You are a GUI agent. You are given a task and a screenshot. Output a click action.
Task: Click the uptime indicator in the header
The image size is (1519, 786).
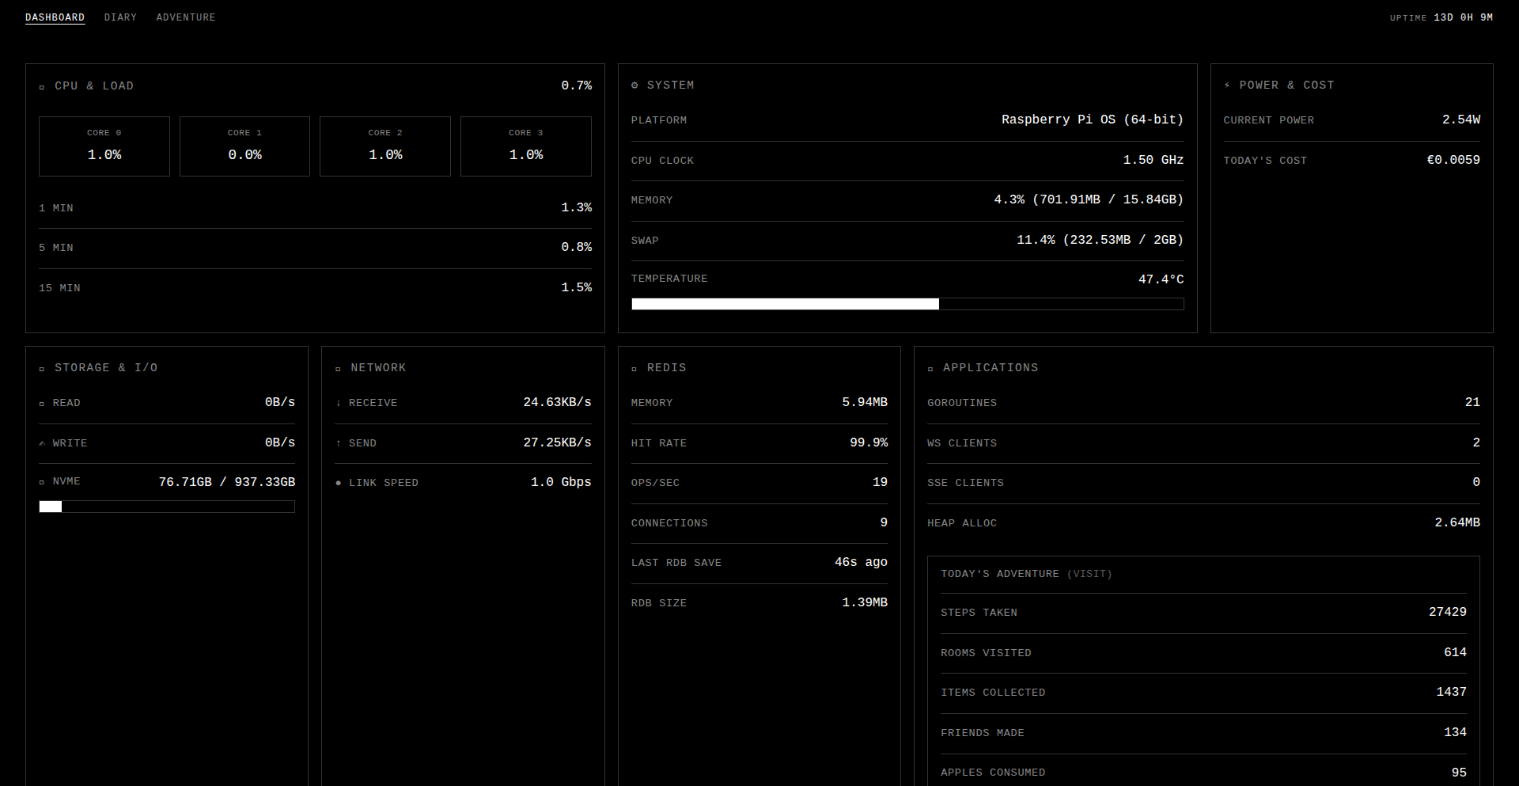pyautogui.click(x=1441, y=17)
